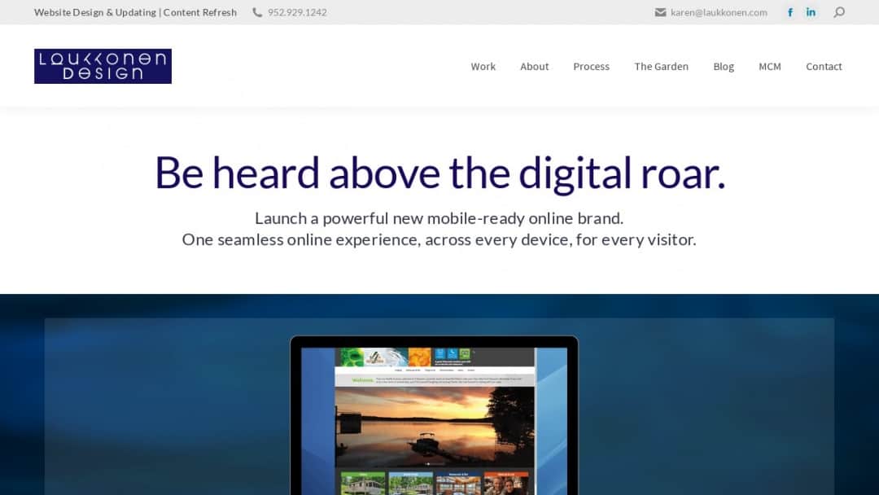Image resolution: width=879 pixels, height=495 pixels.
Task: Click the Website Design & Updating link
Action: 93,11
